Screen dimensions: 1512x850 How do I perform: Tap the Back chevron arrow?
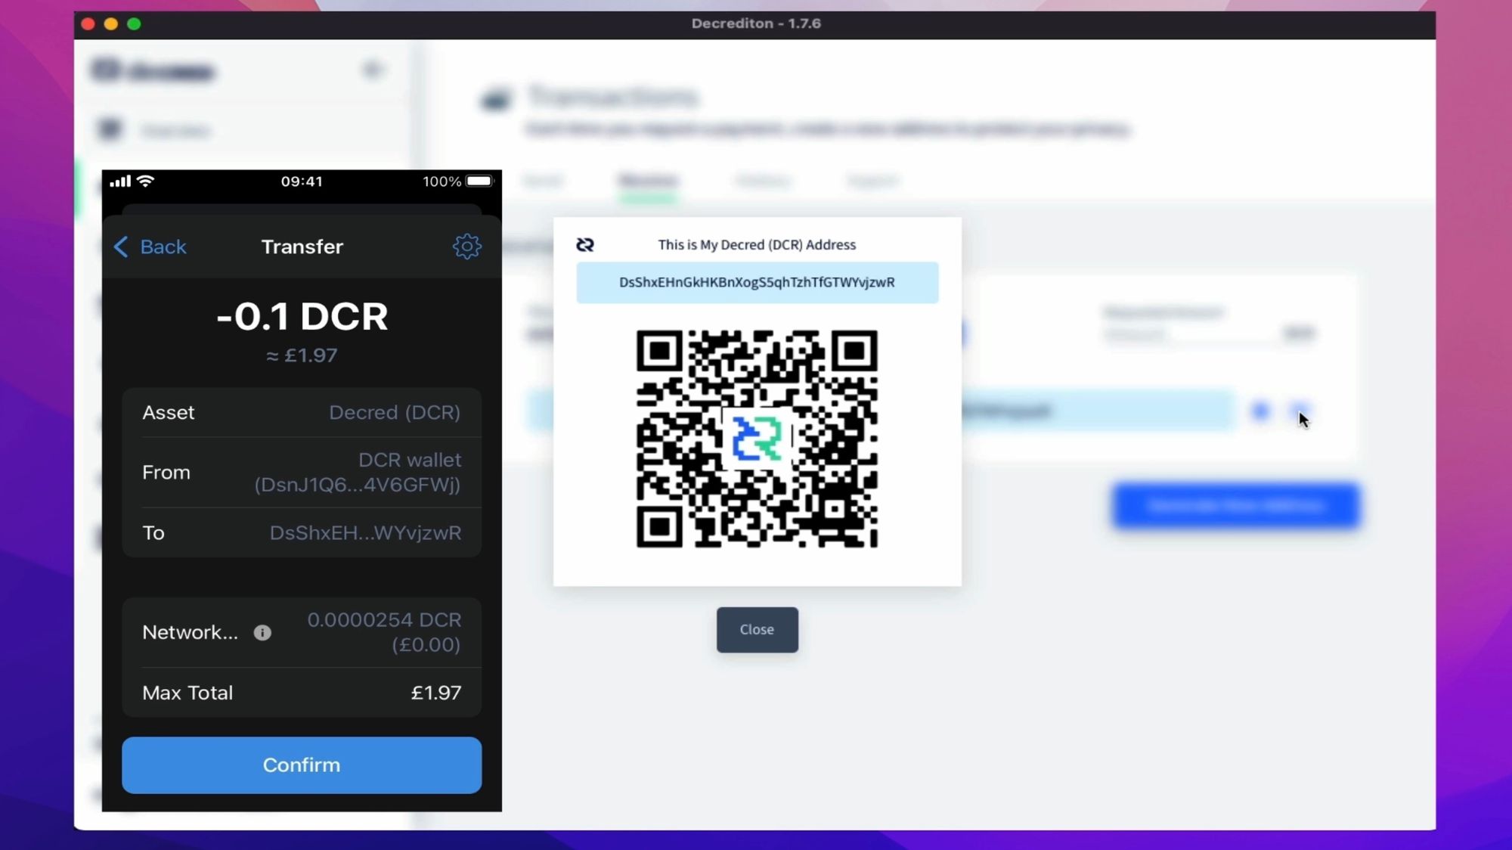coord(121,247)
